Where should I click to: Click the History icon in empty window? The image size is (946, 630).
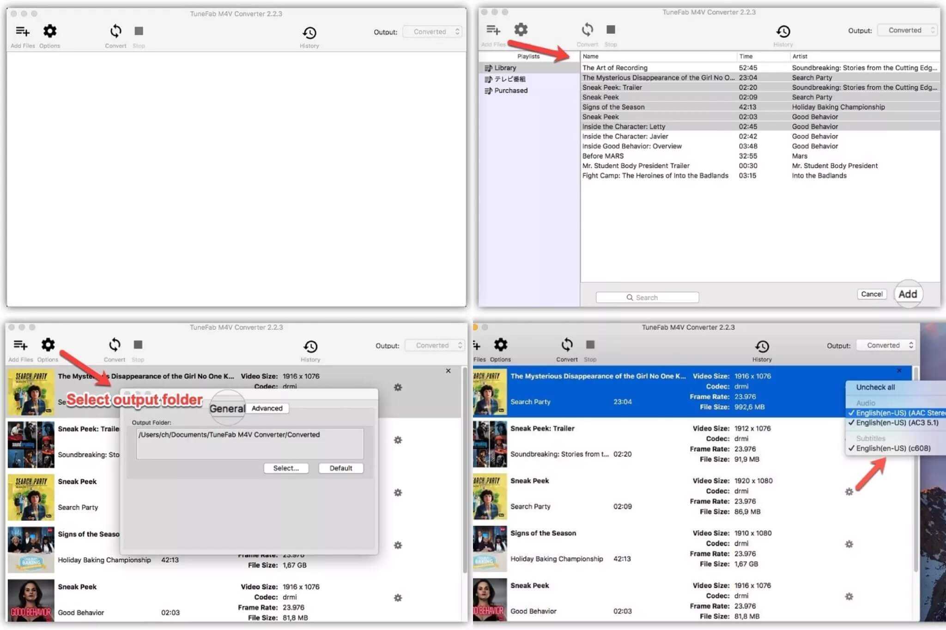click(x=309, y=33)
